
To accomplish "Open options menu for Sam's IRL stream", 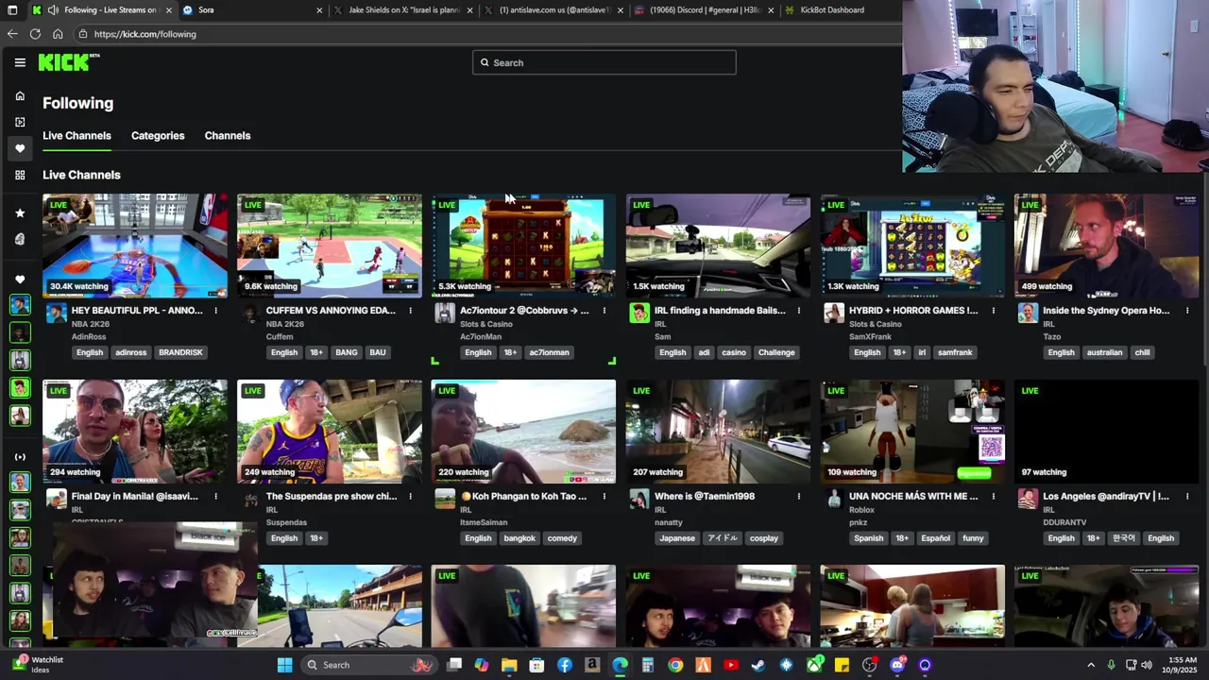I will [799, 311].
